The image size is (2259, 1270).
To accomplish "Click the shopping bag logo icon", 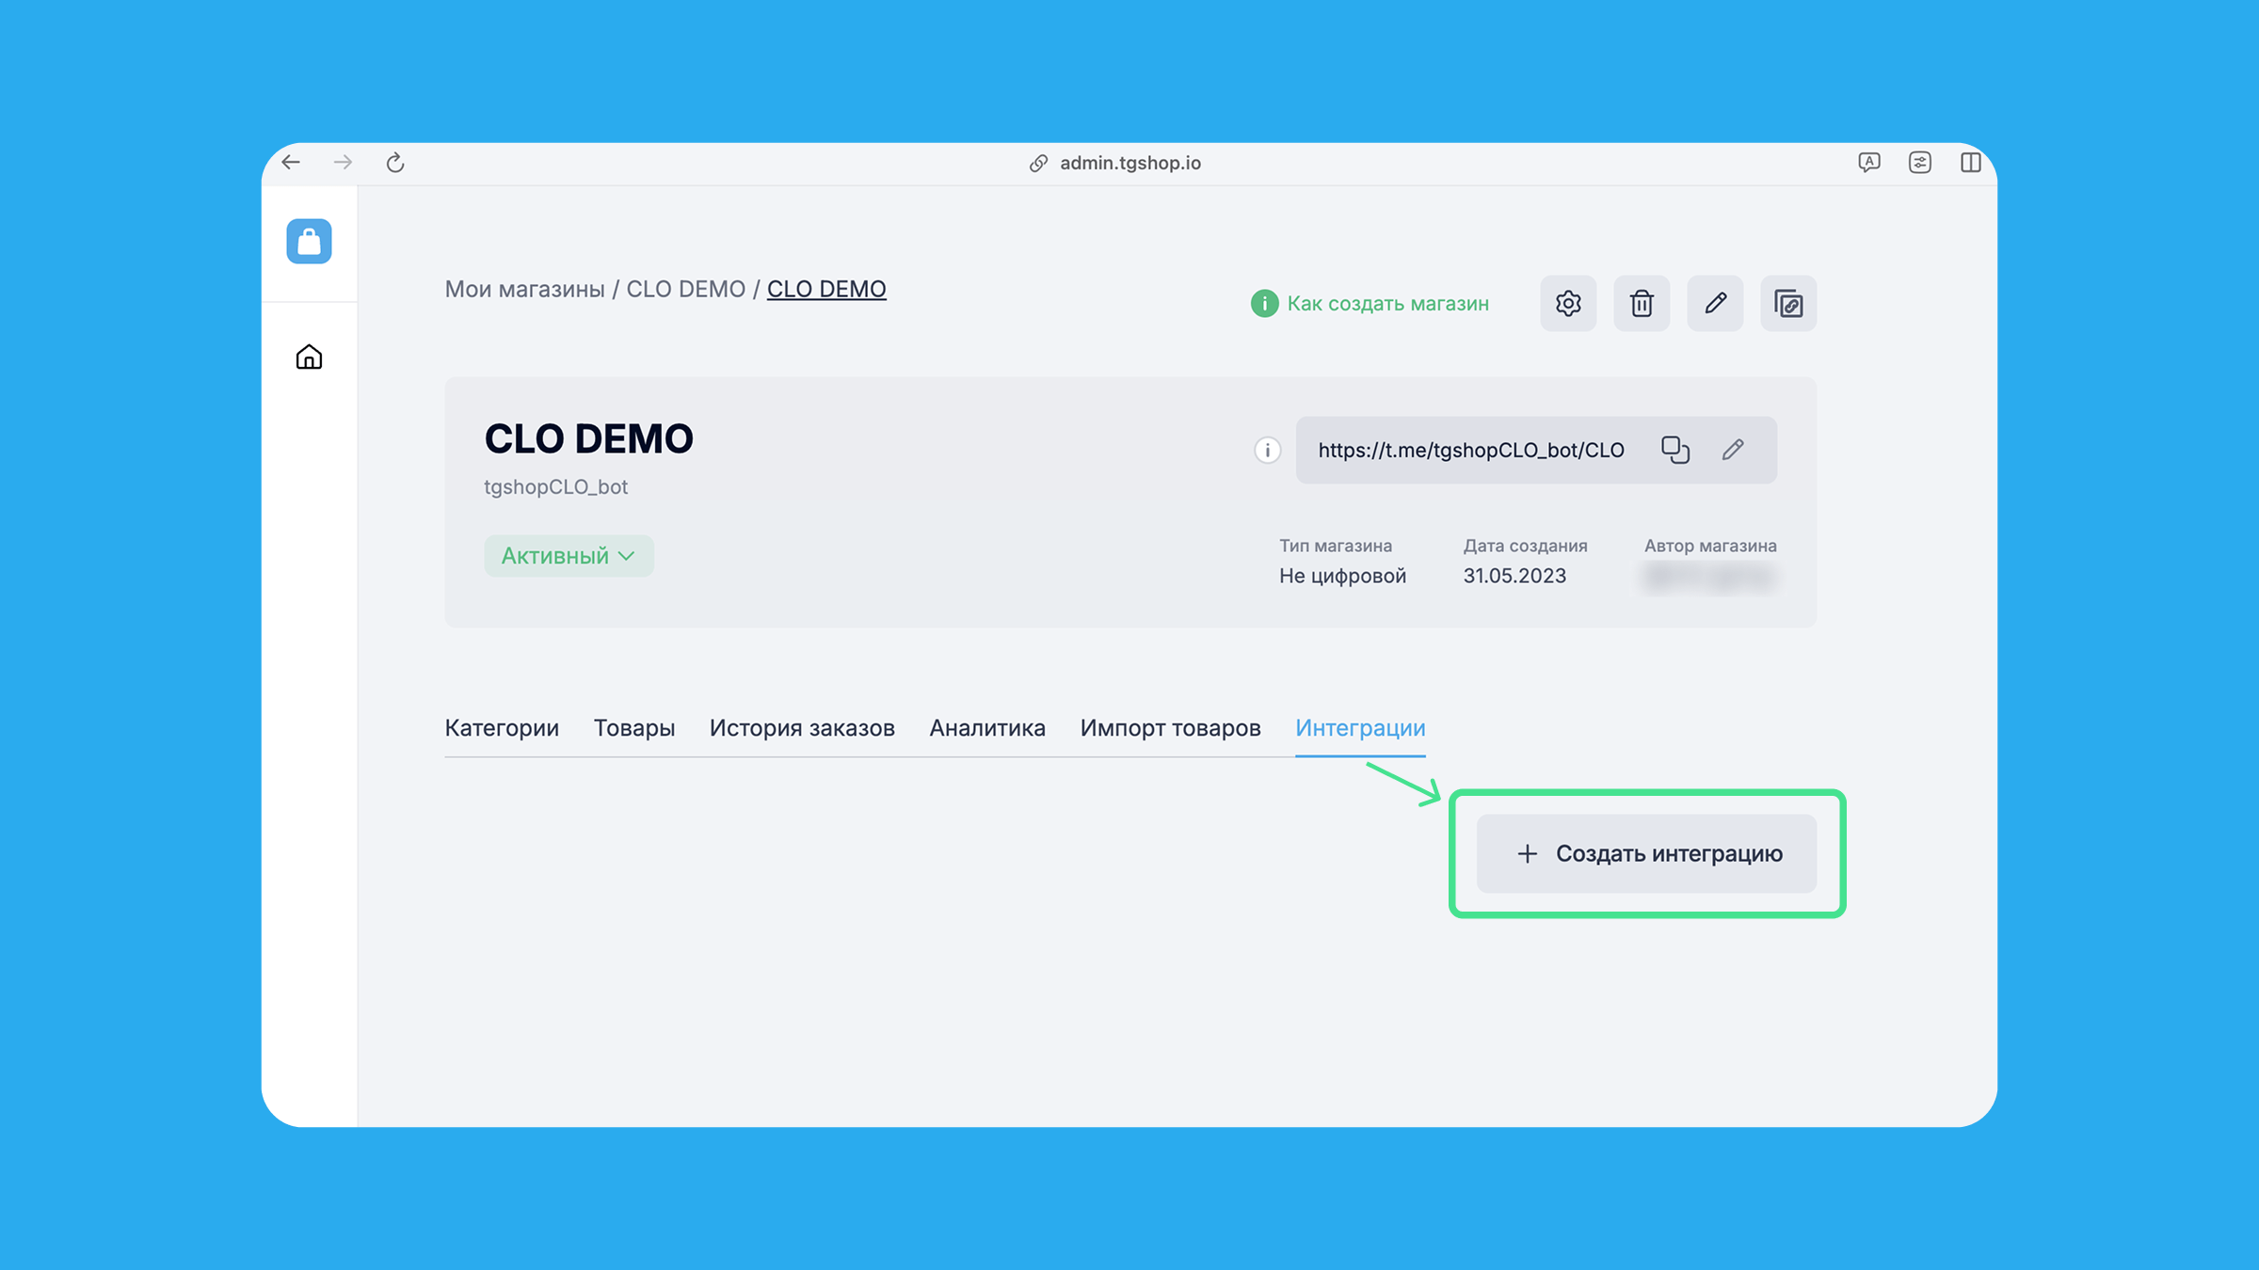I will click(309, 242).
